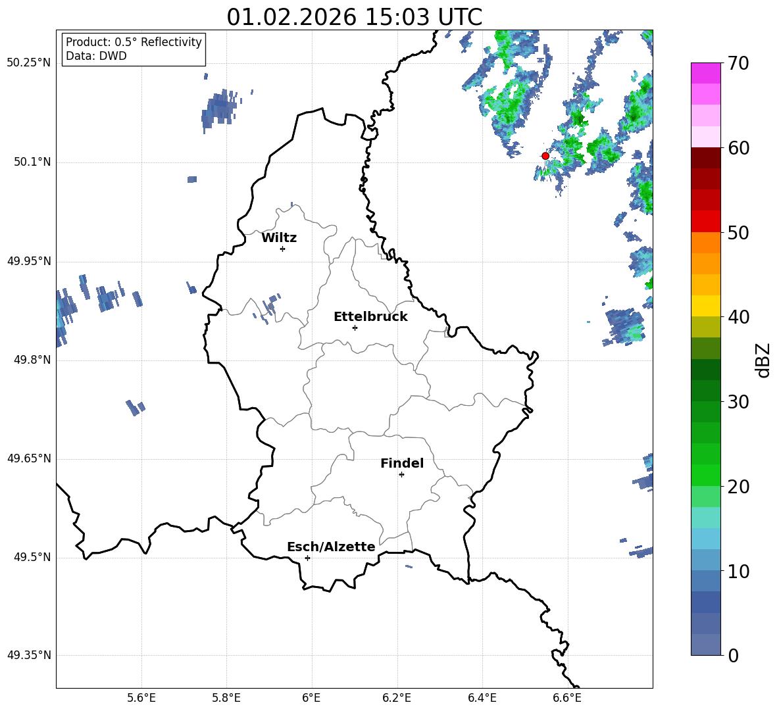Click the 10 tick on colorbar
779x711 pixels.
739,571
